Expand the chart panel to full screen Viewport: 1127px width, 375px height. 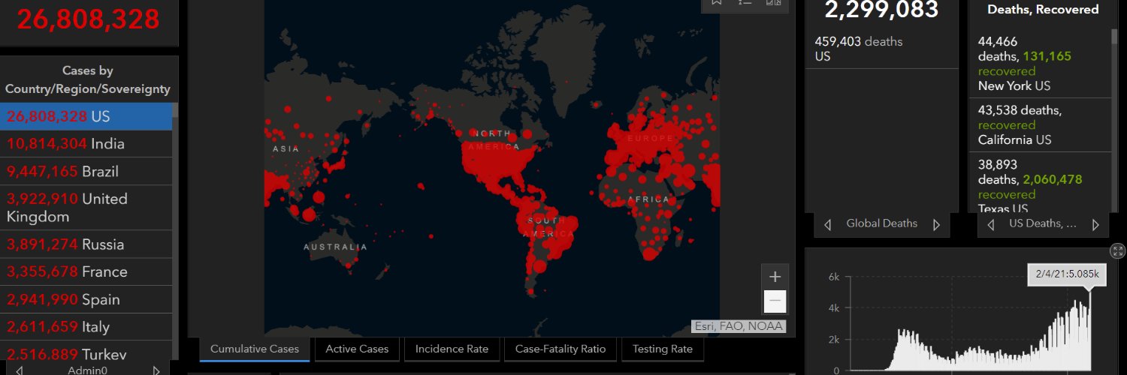1118,251
